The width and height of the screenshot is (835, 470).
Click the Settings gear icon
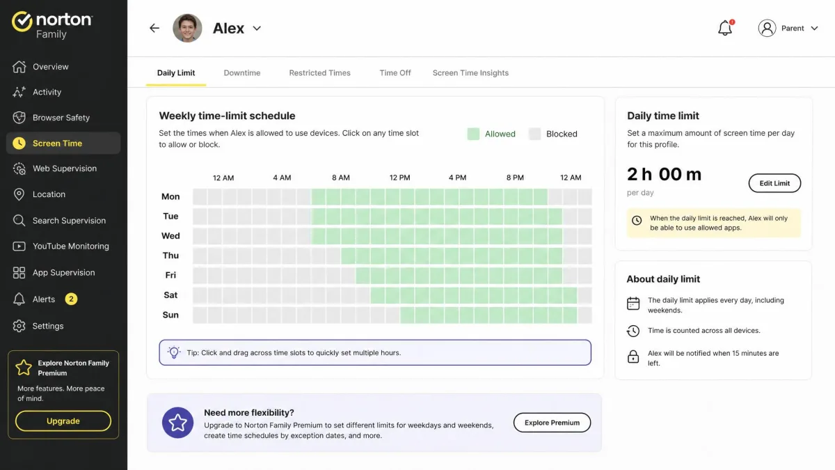pos(19,326)
